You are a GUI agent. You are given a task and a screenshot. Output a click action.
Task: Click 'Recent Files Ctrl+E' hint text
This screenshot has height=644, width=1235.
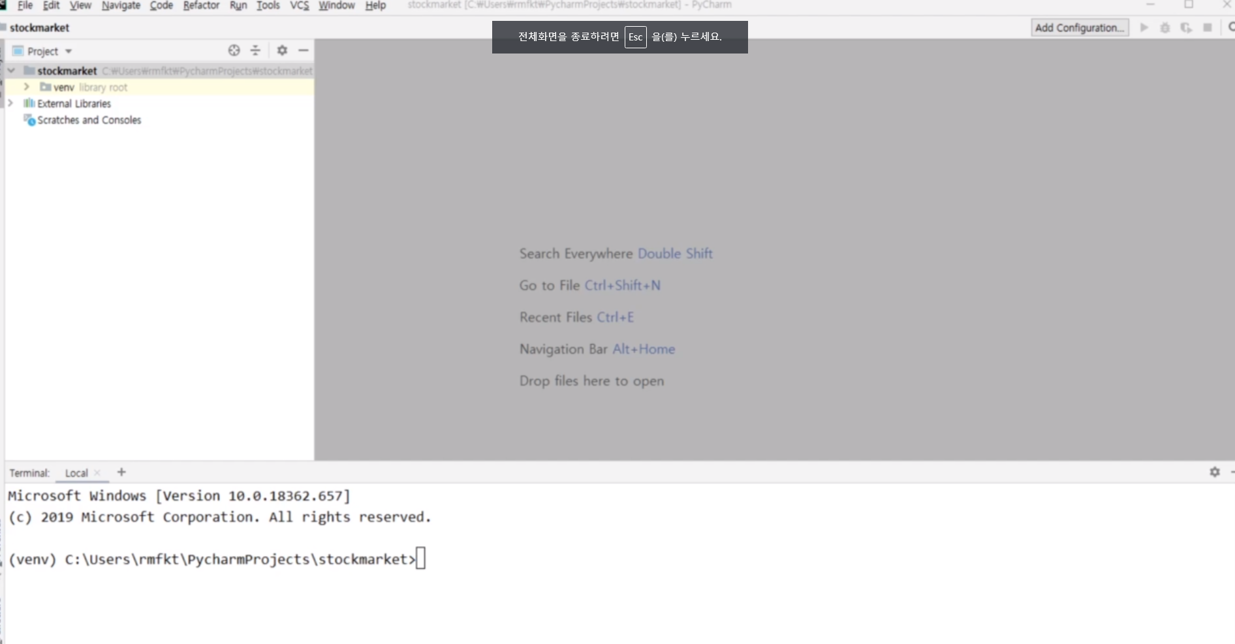[x=576, y=317]
